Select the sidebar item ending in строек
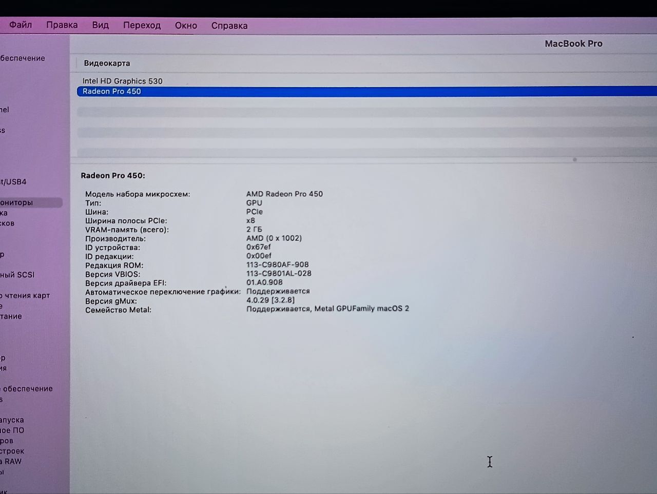The width and height of the screenshot is (657, 494). pos(12,451)
